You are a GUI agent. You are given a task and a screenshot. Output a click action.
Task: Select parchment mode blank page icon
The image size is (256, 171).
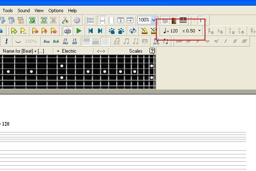pos(111,20)
